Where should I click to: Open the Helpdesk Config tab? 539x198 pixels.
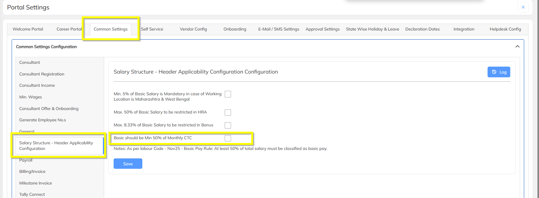505,29
